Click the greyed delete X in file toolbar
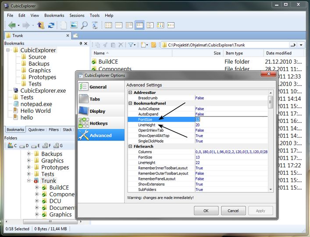The height and width of the screenshot is (237, 310). point(121,45)
